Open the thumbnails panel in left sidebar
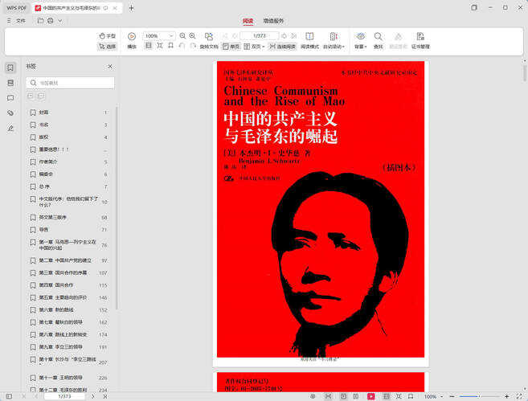528x401 pixels. tap(10, 83)
